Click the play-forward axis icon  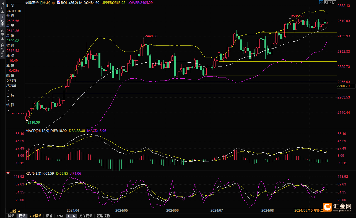330,2
